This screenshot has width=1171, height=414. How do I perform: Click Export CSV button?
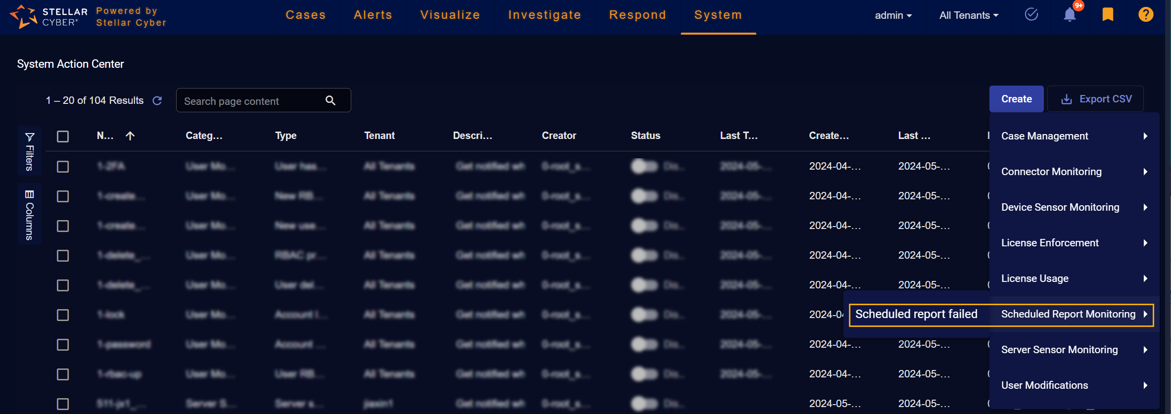(x=1096, y=99)
